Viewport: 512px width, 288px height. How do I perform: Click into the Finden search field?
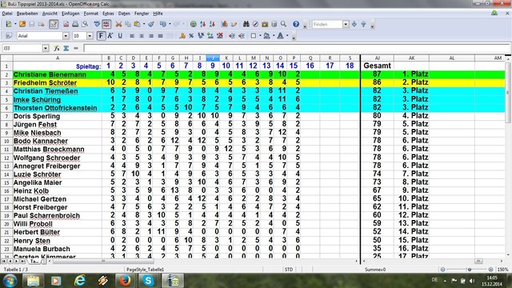pyautogui.click(x=327, y=24)
